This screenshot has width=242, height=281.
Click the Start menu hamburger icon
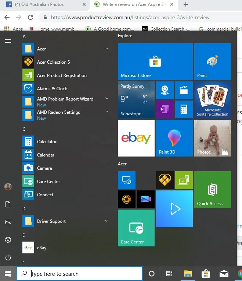pyautogui.click(x=8, y=41)
